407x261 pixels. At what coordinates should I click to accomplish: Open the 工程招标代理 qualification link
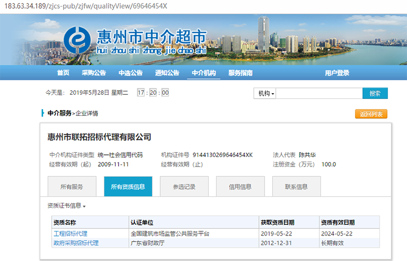point(70,233)
